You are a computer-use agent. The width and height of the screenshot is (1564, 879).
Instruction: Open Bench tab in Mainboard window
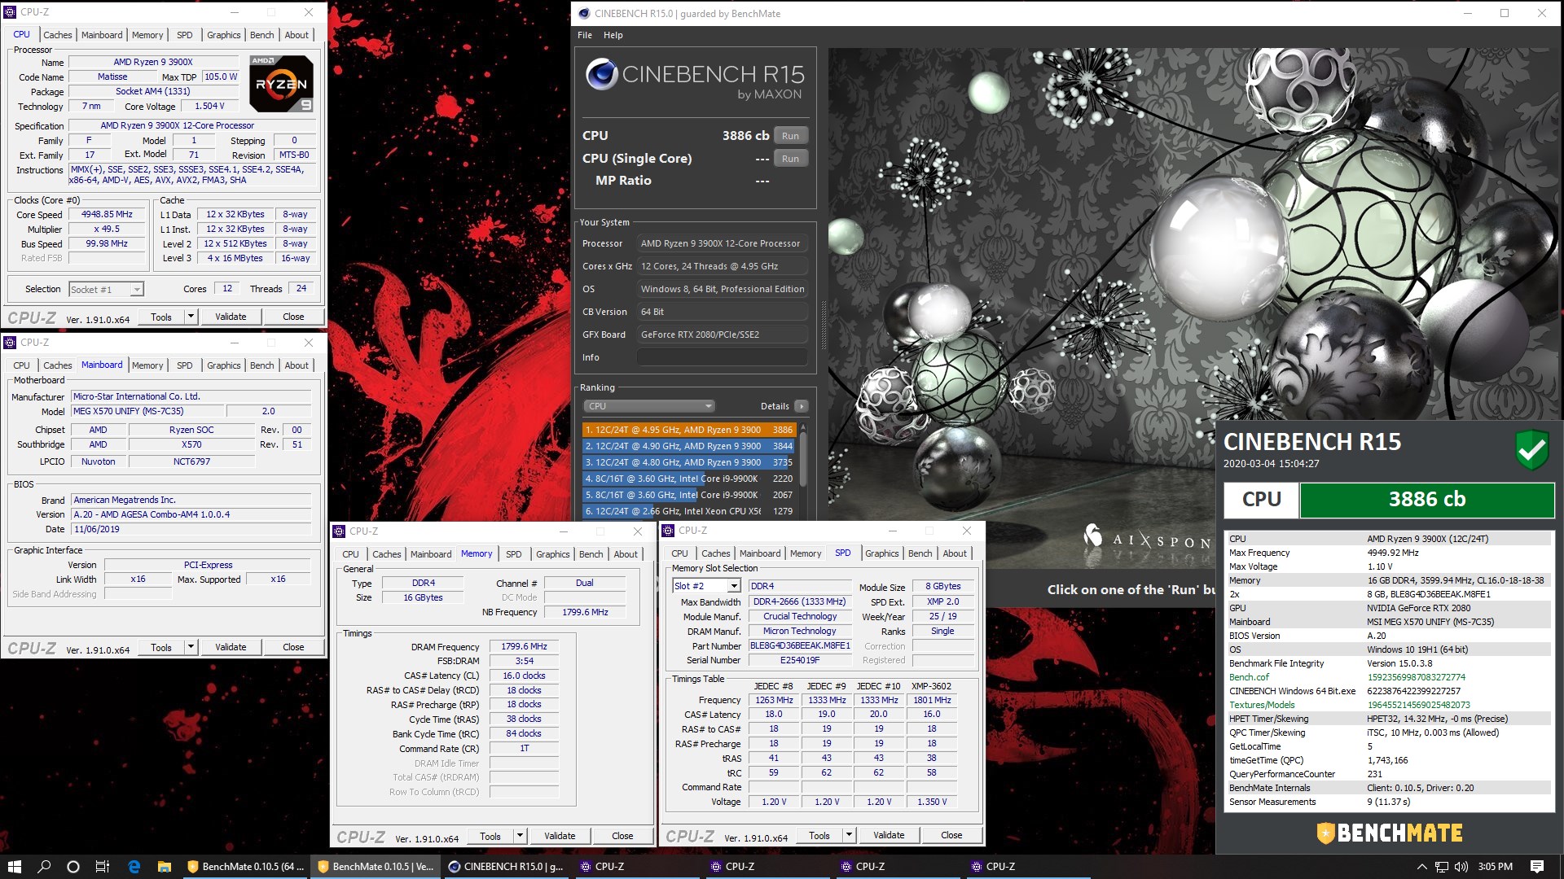coord(262,365)
